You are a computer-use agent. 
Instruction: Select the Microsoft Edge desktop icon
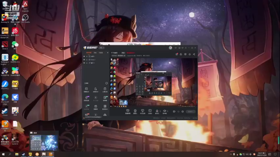pyautogui.click(x=5, y=100)
